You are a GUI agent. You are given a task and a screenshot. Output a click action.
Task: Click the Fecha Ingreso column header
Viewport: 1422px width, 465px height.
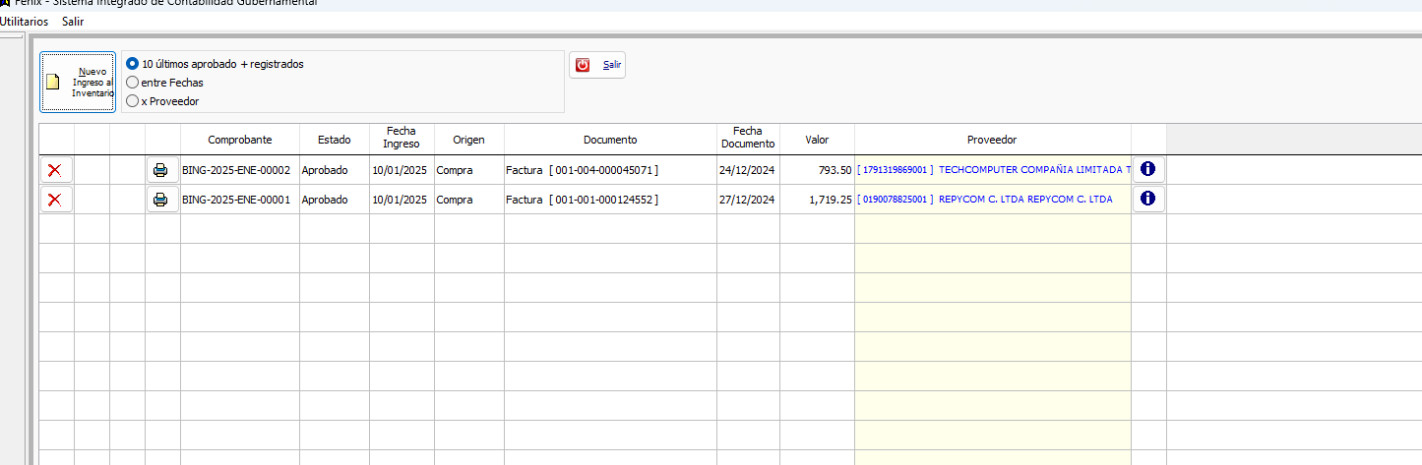(x=401, y=138)
